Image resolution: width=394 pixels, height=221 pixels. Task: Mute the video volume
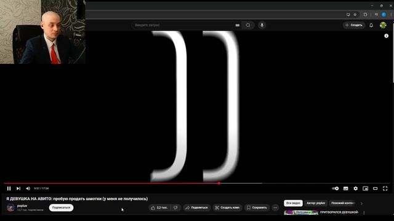pos(28,188)
